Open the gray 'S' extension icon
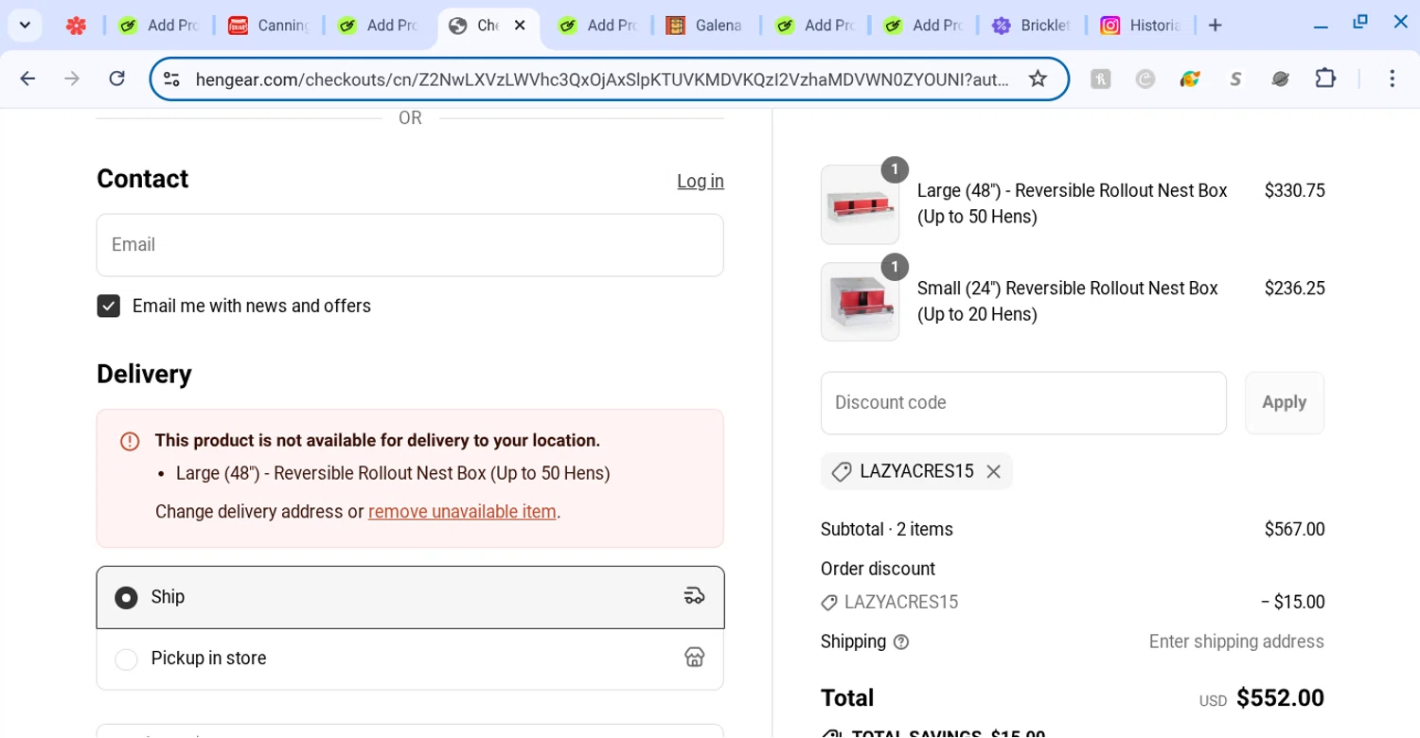The height and width of the screenshot is (738, 1420). point(1235,79)
